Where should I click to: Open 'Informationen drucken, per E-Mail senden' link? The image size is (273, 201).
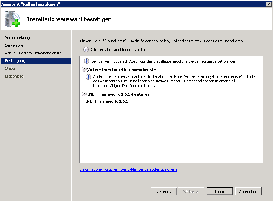tap(128, 169)
